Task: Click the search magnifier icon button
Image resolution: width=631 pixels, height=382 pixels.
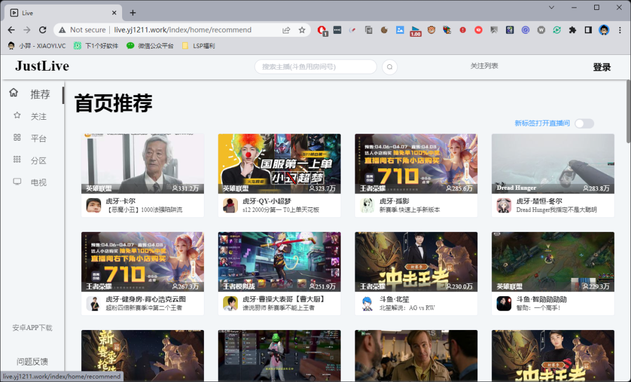Action: click(390, 67)
